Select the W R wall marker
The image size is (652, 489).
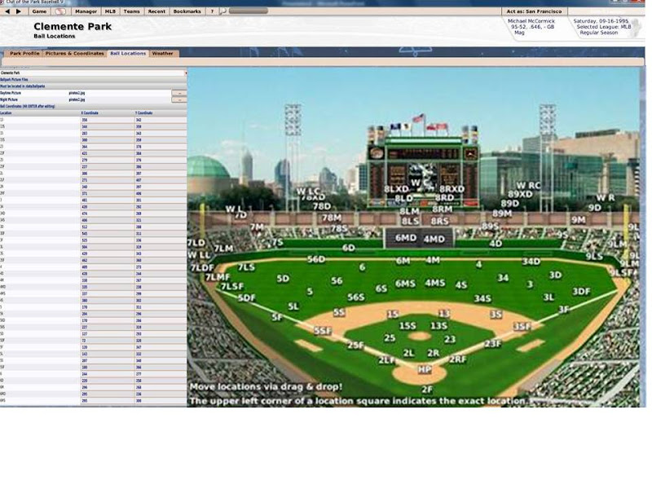tap(606, 197)
